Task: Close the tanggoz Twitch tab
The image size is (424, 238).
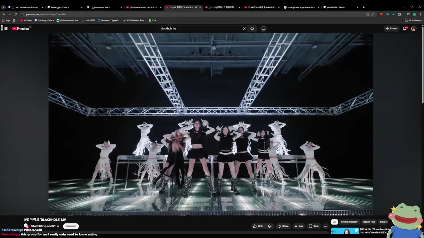Action: (82, 7)
